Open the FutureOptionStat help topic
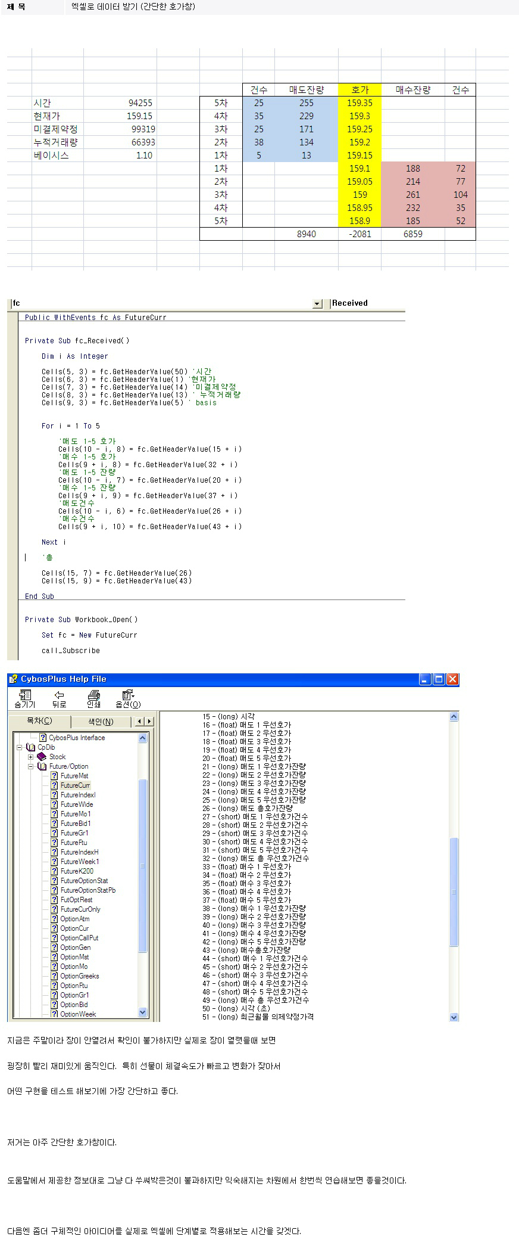 (x=84, y=881)
